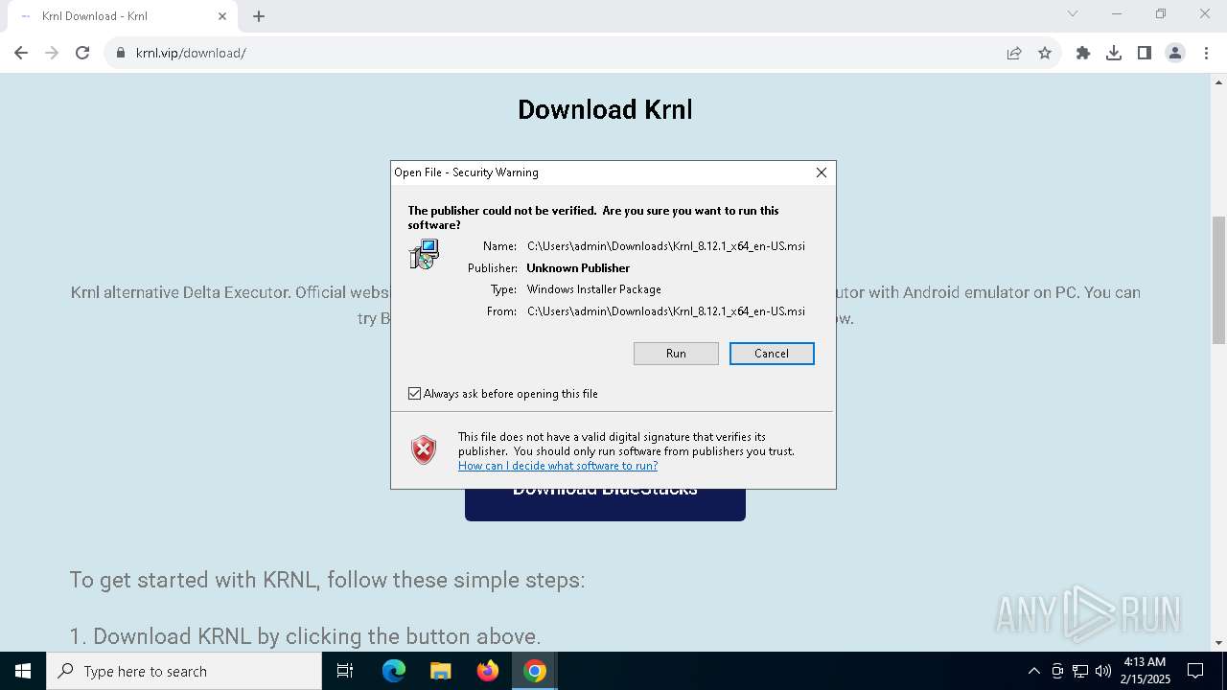This screenshot has width=1227, height=690.
Task: Cancel the security warning dialog
Action: coord(772,354)
